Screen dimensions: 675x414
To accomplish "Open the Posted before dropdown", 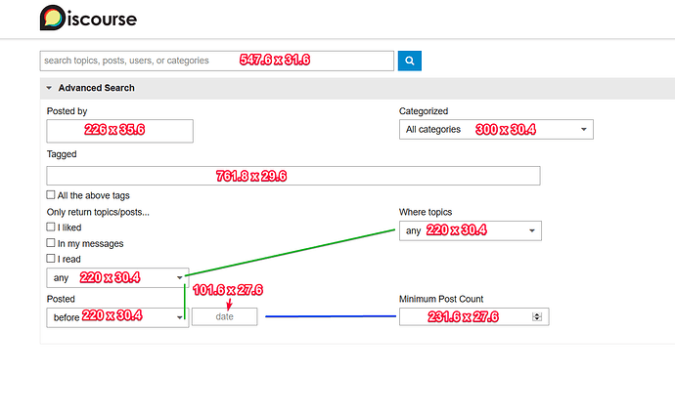I will 117,317.
